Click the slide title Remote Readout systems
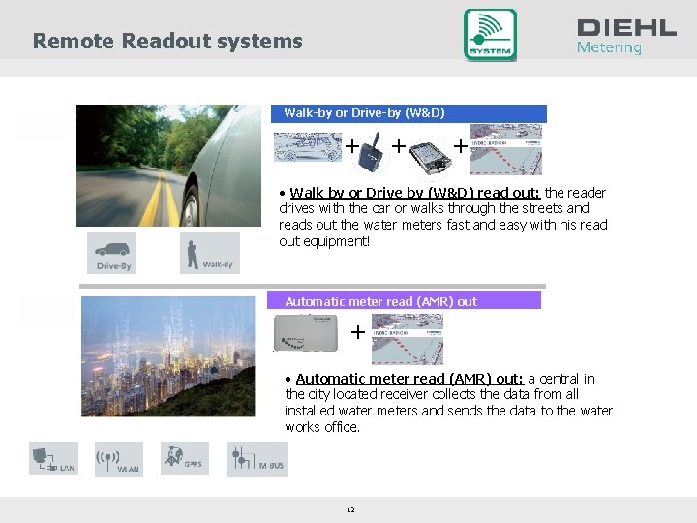This screenshot has width=697, height=523. coord(167,41)
